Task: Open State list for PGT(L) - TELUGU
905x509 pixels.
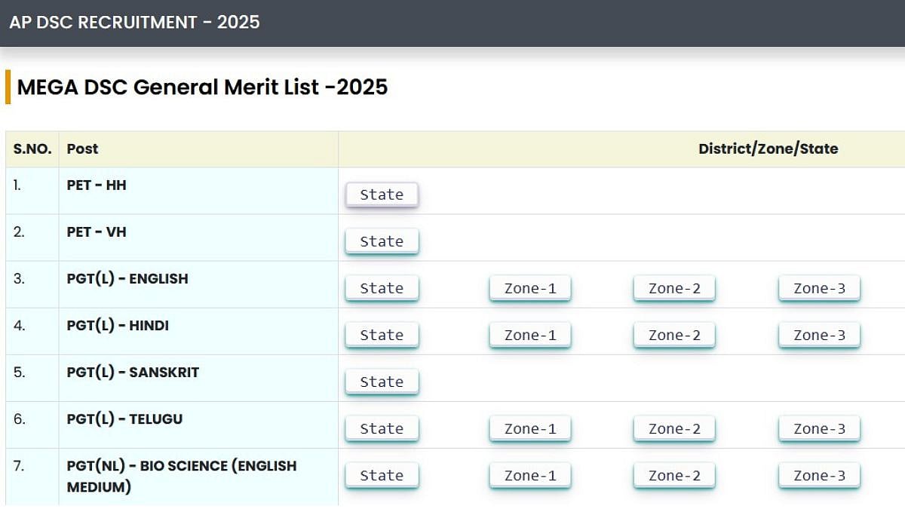Action: pyautogui.click(x=382, y=428)
